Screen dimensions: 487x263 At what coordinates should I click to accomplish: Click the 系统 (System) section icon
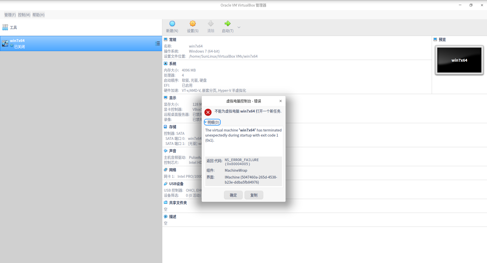(166, 63)
